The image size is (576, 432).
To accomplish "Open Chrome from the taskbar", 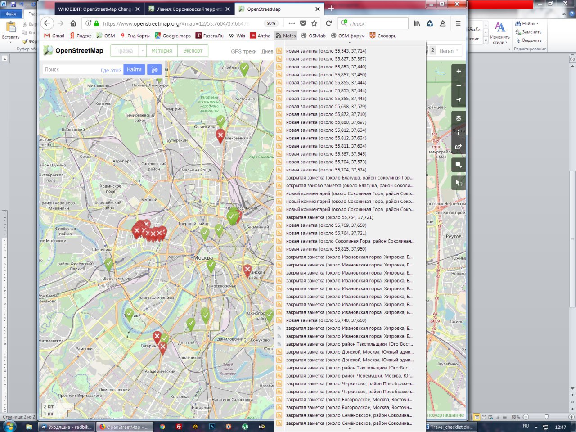I will point(162,427).
